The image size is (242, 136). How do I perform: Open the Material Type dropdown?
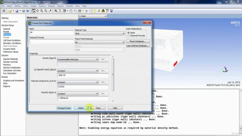100,34
